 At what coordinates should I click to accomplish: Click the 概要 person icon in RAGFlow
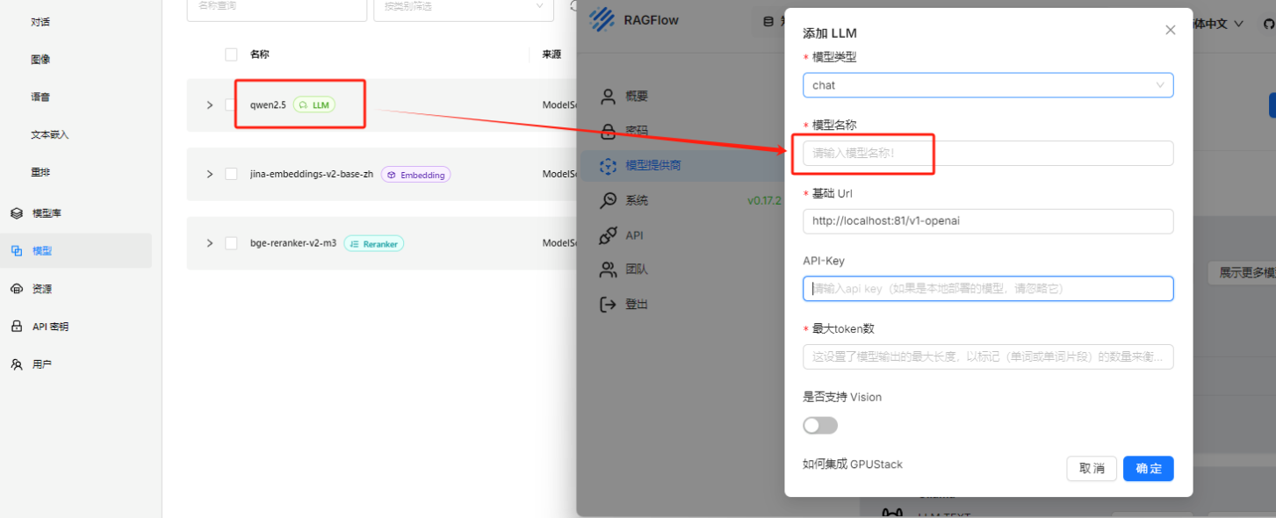(x=608, y=96)
